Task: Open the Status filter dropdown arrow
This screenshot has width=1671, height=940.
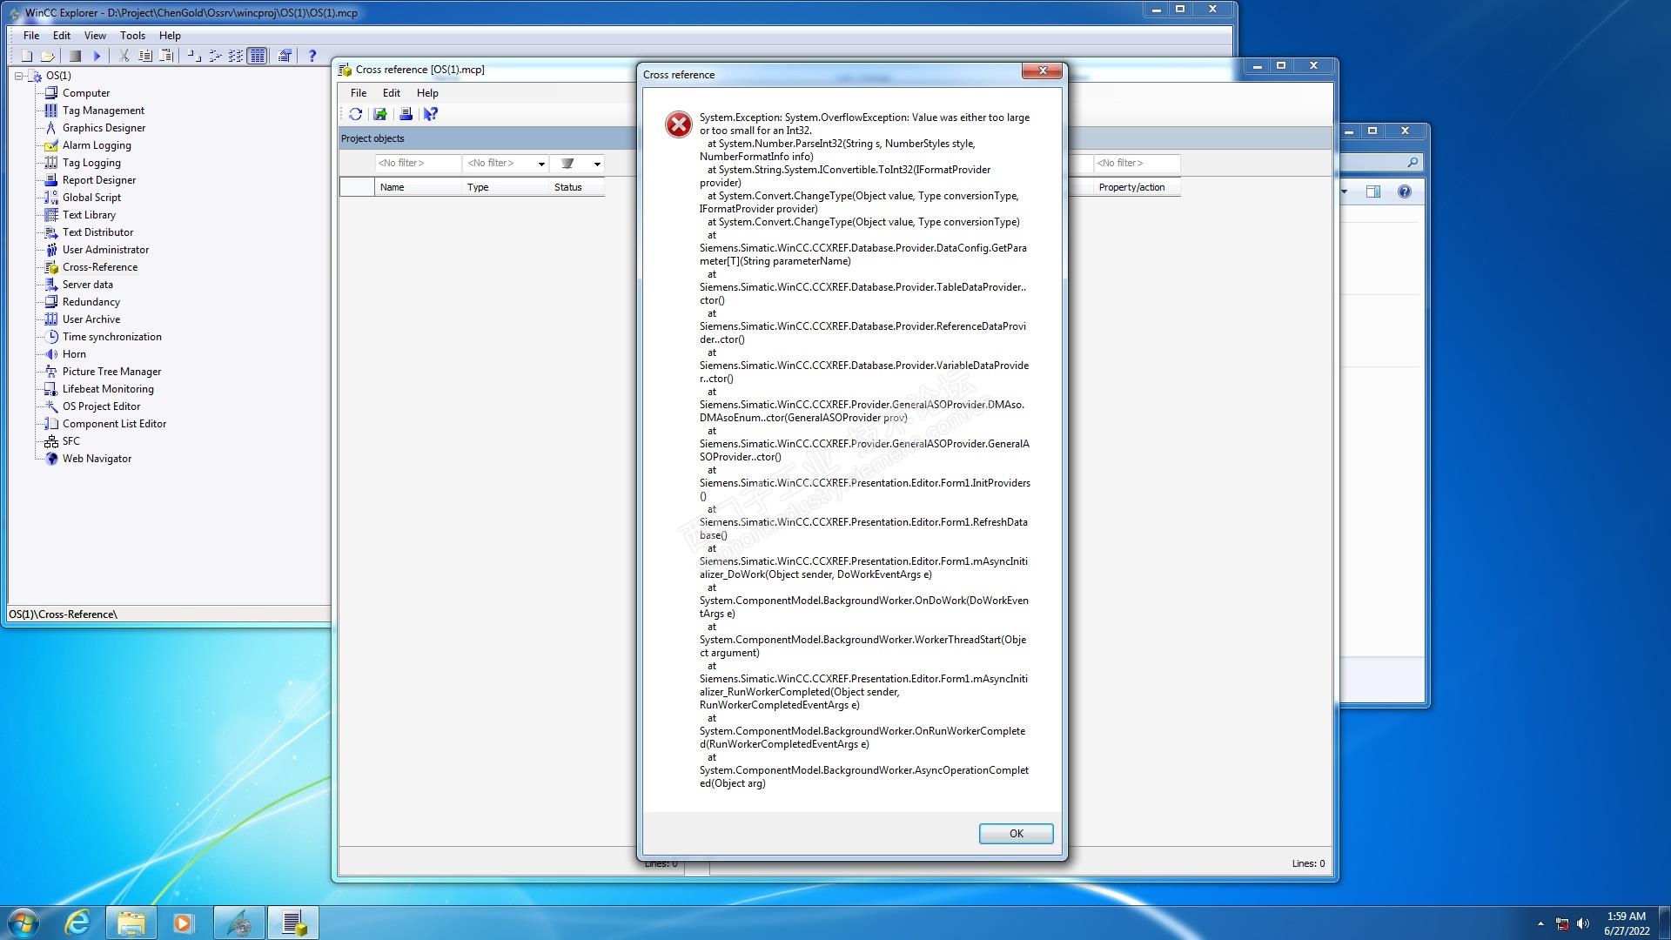Action: coord(597,164)
